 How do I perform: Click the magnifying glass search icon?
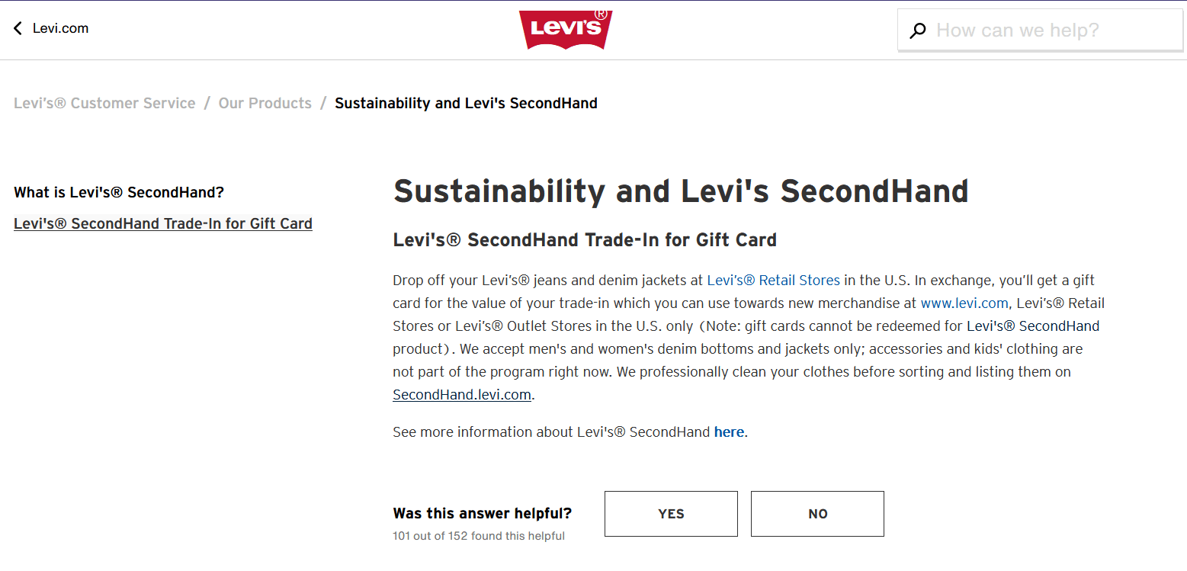click(x=918, y=30)
